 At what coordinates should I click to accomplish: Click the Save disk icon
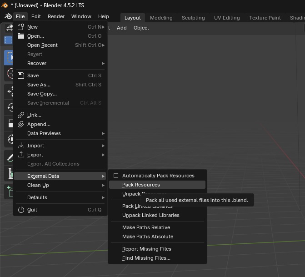coord(20,76)
